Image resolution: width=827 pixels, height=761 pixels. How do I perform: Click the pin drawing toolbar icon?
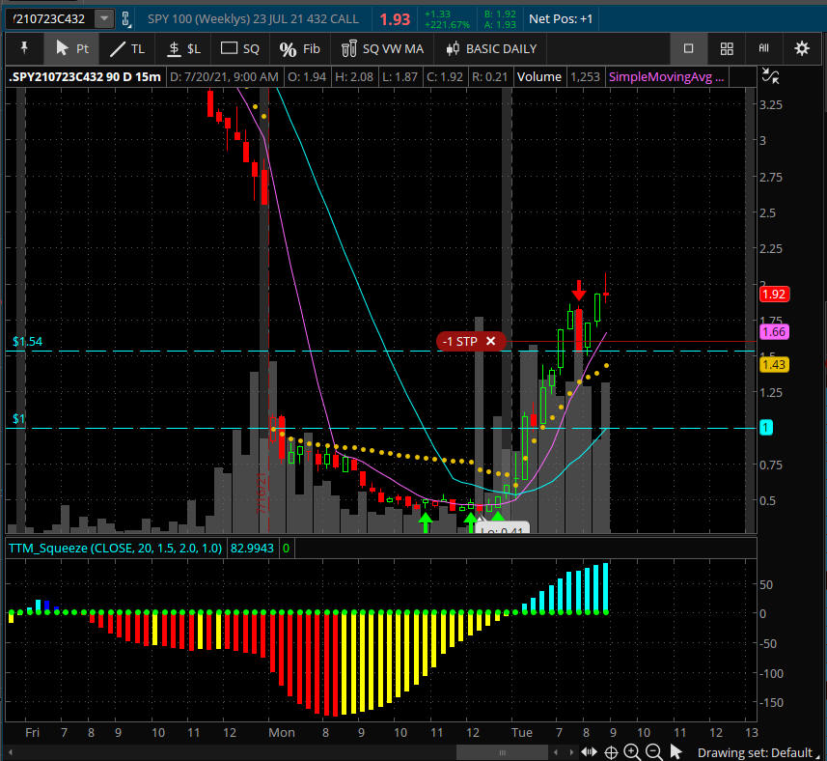click(x=23, y=48)
